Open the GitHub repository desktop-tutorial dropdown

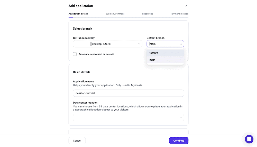click(x=107, y=44)
